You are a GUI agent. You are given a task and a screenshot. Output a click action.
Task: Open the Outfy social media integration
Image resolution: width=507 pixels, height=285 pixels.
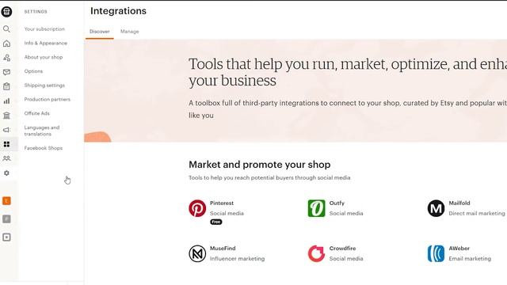[x=335, y=208]
